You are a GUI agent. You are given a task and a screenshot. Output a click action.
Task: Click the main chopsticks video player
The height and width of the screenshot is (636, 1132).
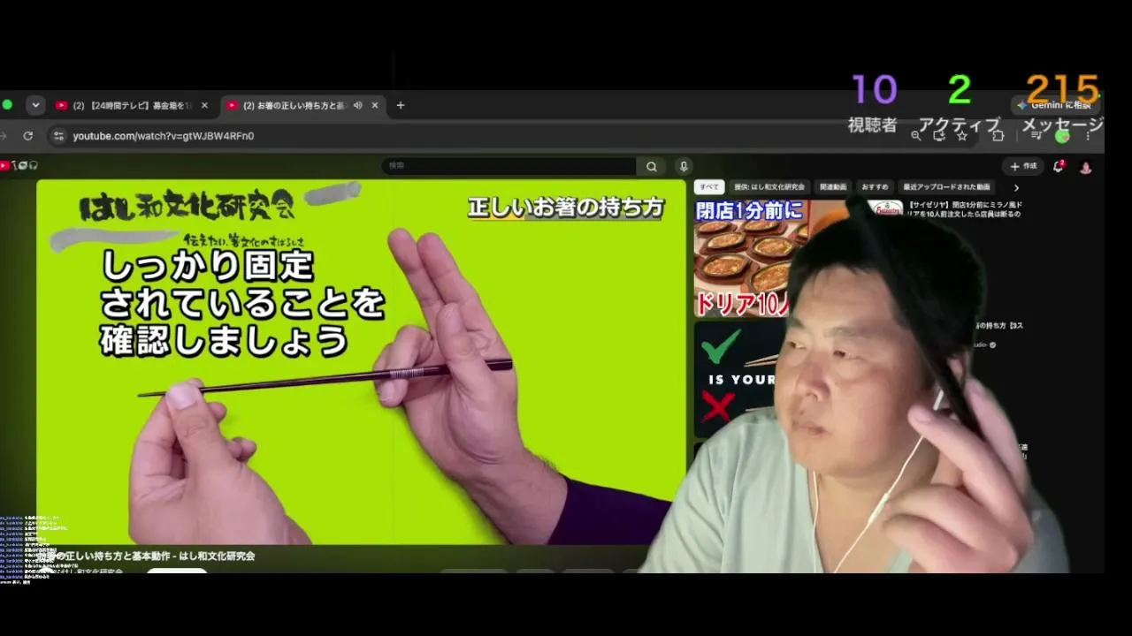click(x=361, y=362)
